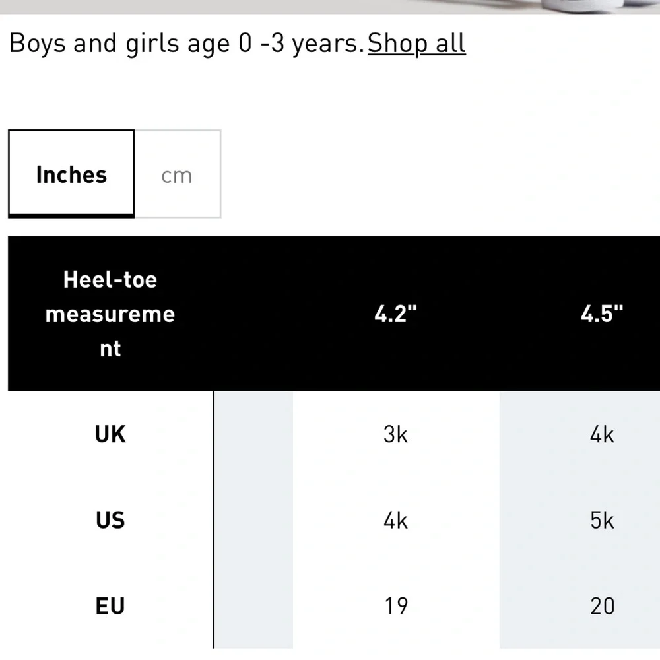Click the product image strip at top

330,7
